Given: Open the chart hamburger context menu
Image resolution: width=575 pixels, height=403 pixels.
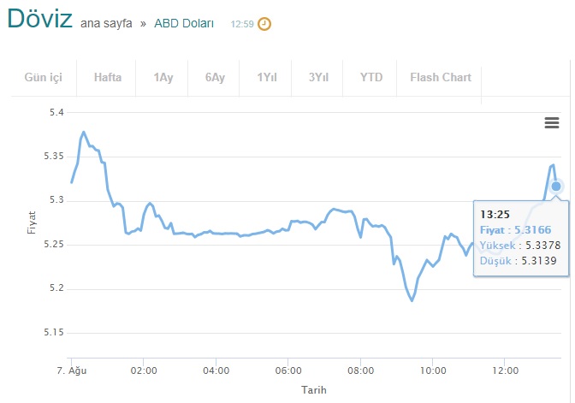Looking at the screenshot, I should [x=552, y=122].
